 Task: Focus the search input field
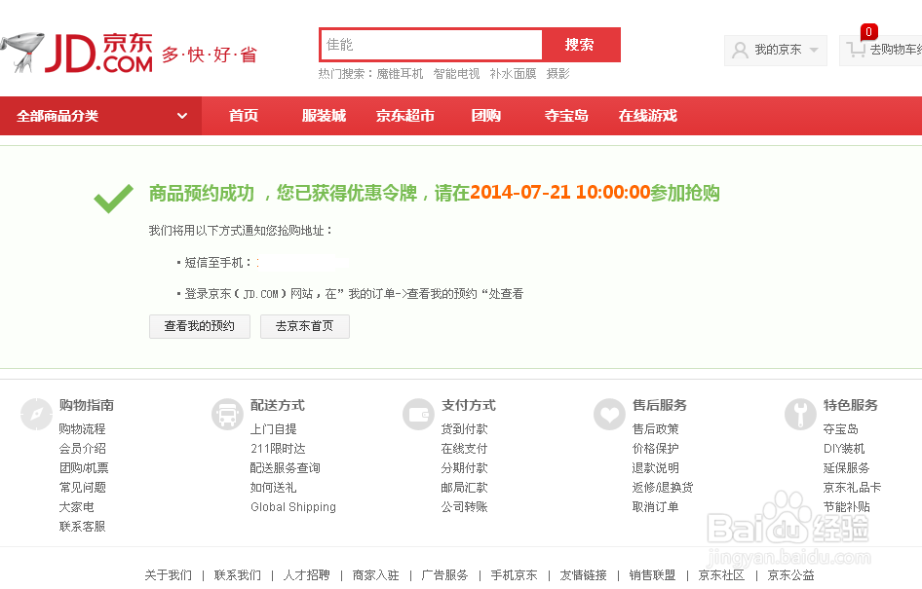pos(431,45)
